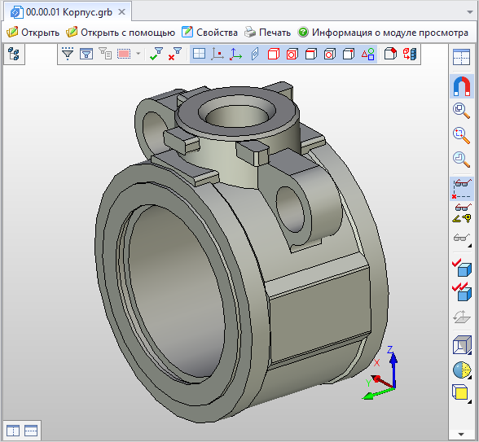Toggle glasses with dashed axis icon

pyautogui.click(x=462, y=189)
